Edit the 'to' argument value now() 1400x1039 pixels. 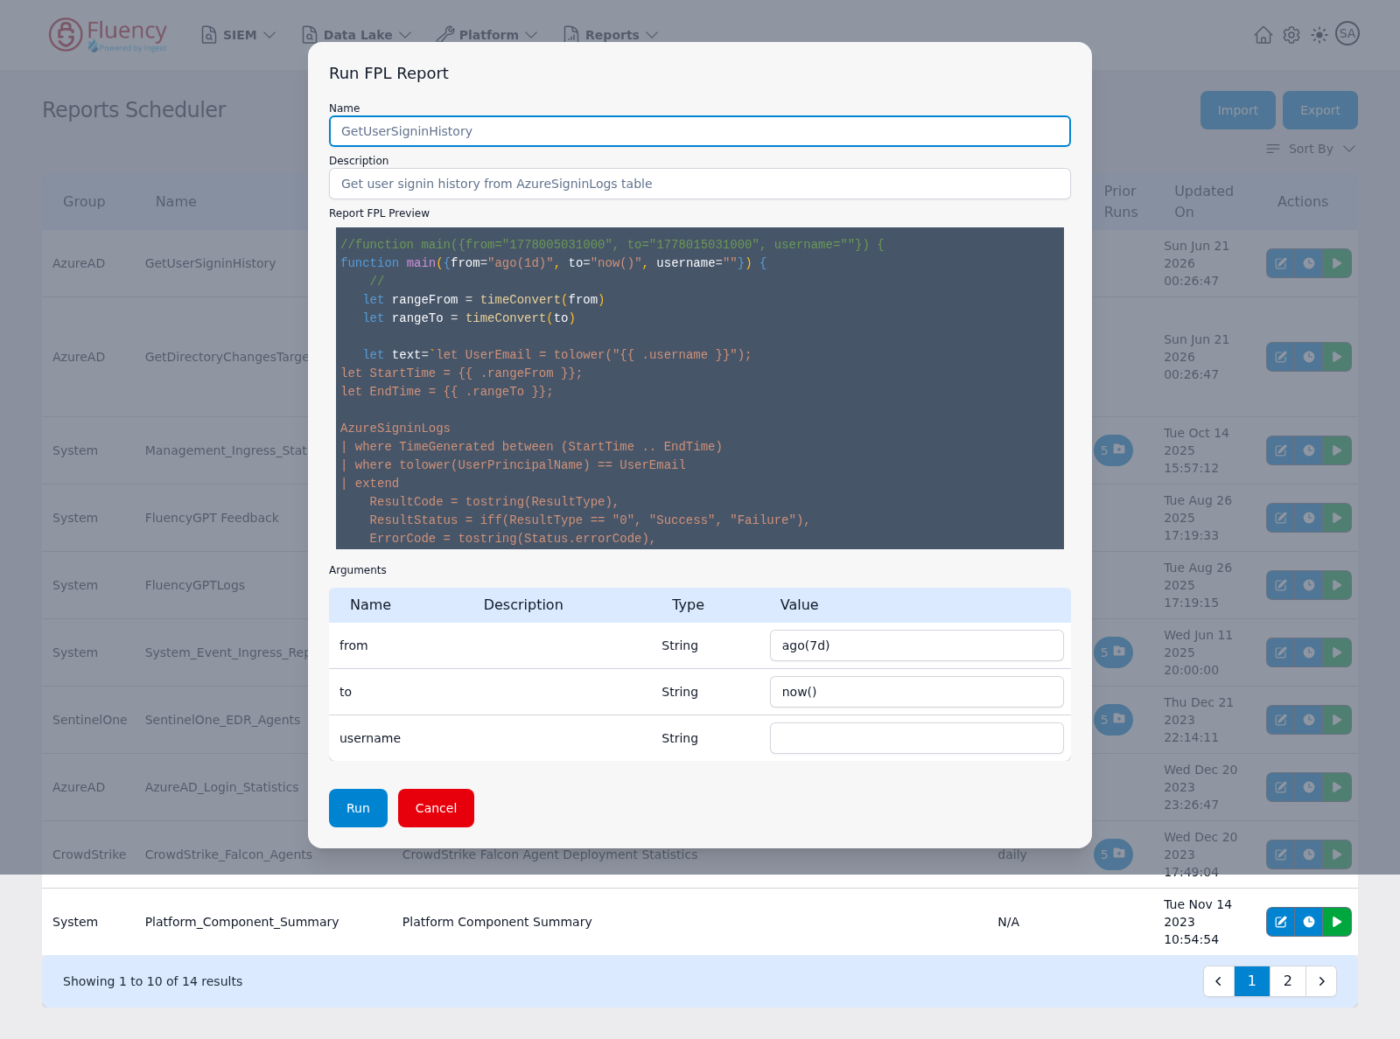pos(916,692)
